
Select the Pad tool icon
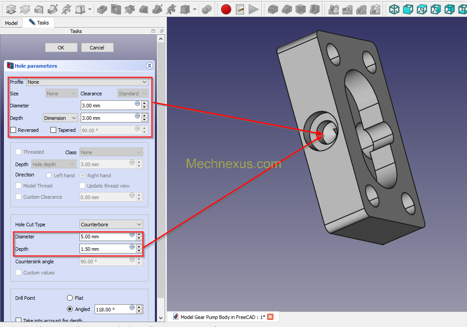click(11, 9)
